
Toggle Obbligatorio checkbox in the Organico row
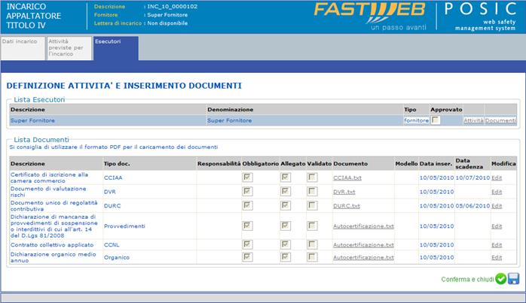tap(248, 257)
